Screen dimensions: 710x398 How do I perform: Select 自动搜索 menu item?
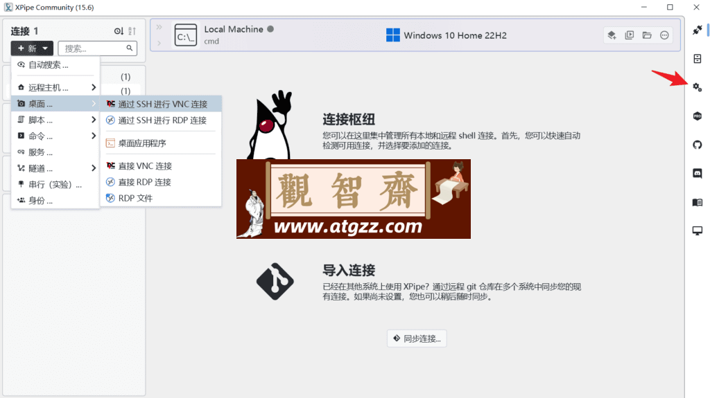(x=55, y=64)
